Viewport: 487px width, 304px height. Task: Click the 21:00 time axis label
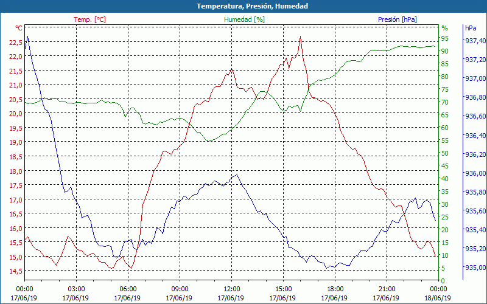pyautogui.click(x=387, y=289)
